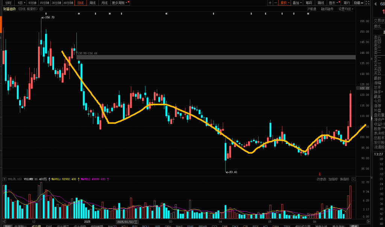
Task: Select the BIAS indicator tab
Action: click(x=179, y=226)
